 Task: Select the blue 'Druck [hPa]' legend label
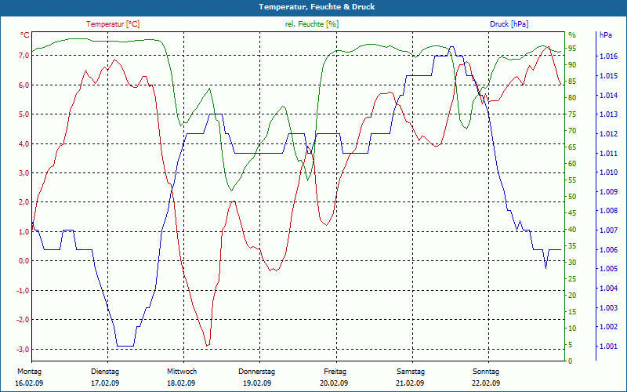pos(509,24)
